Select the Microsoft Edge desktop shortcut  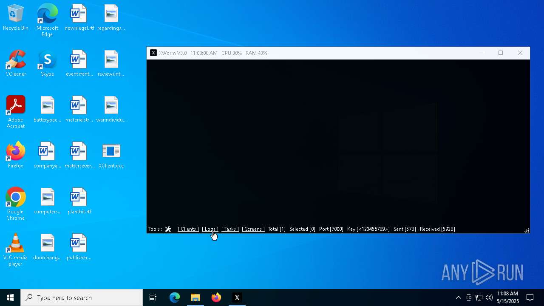coord(47,20)
